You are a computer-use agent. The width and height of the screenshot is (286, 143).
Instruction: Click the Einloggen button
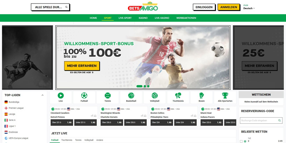(204, 7)
